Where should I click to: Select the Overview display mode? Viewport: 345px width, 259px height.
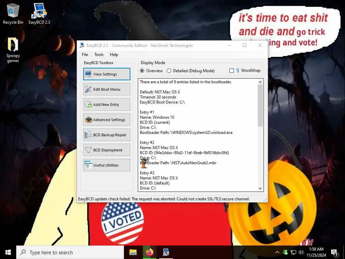(151, 71)
